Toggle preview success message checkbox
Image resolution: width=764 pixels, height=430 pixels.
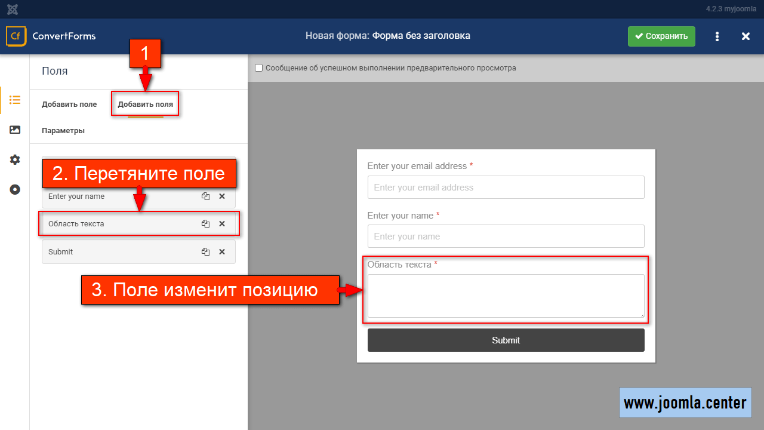point(259,68)
